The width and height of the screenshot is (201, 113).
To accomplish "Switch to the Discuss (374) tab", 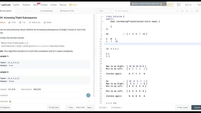I will click(67, 11).
